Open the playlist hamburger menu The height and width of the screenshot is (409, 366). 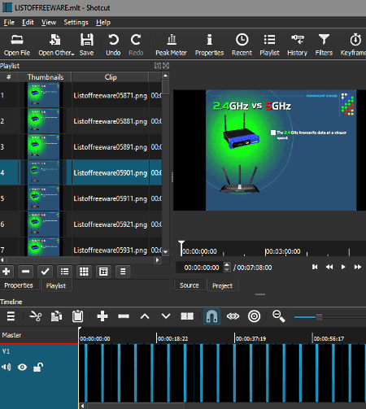pyautogui.click(x=123, y=272)
